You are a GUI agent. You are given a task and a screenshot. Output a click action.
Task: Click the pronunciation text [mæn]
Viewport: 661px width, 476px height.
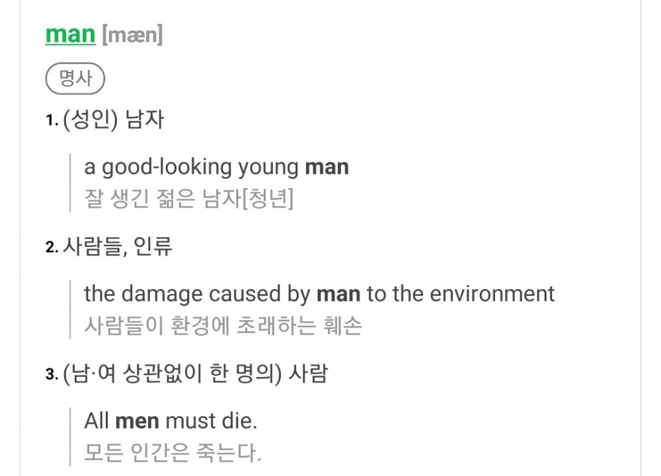(132, 35)
